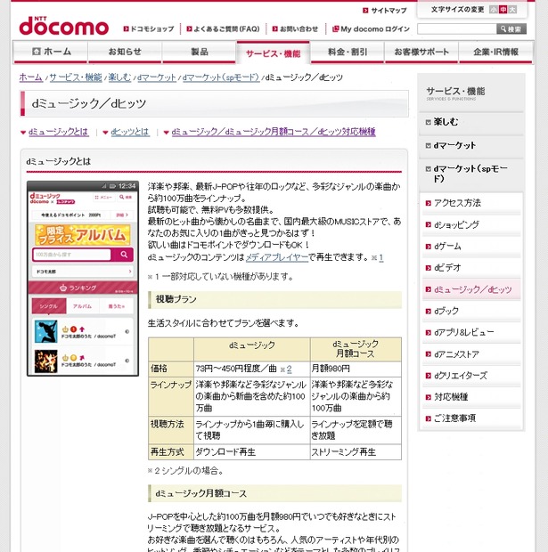Open the お知らせ navigation tab
This screenshot has width=548, height=552.
tap(125, 53)
